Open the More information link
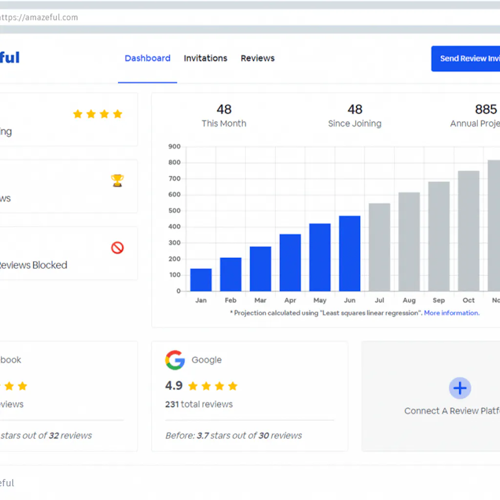 point(451,313)
